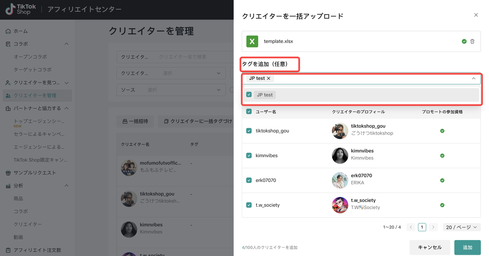Click the キャンセル button
The height and width of the screenshot is (256, 489).
[x=430, y=248]
